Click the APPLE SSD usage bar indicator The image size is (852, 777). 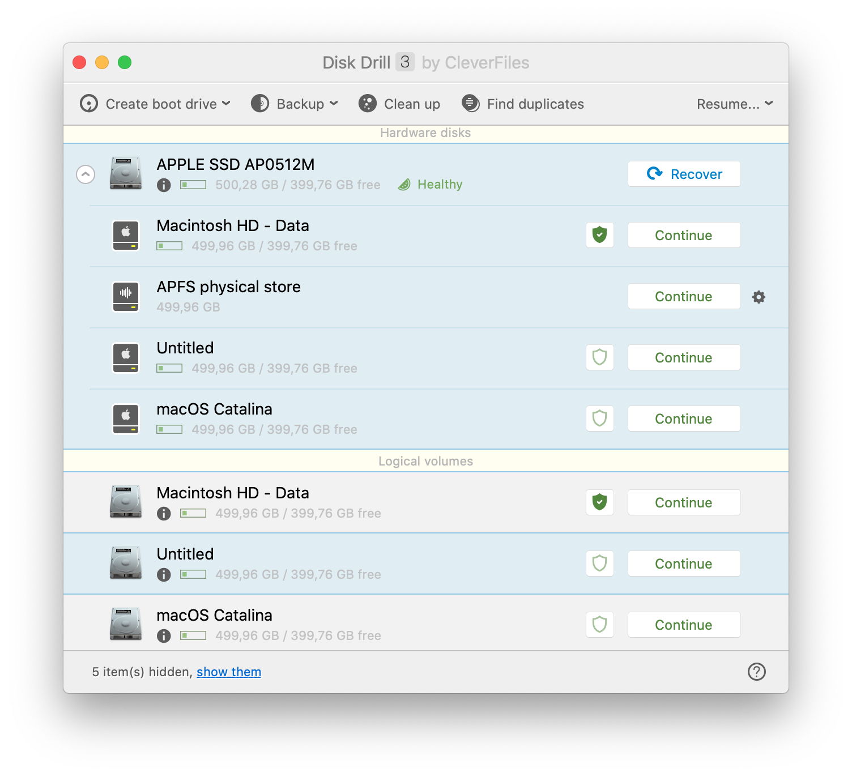pyautogui.click(x=193, y=185)
